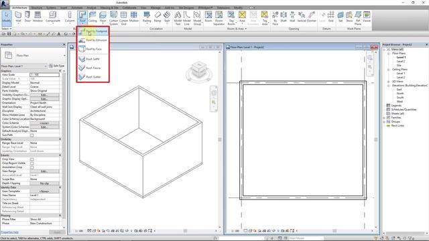
Task: Select the Room tool
Action: (x=208, y=17)
